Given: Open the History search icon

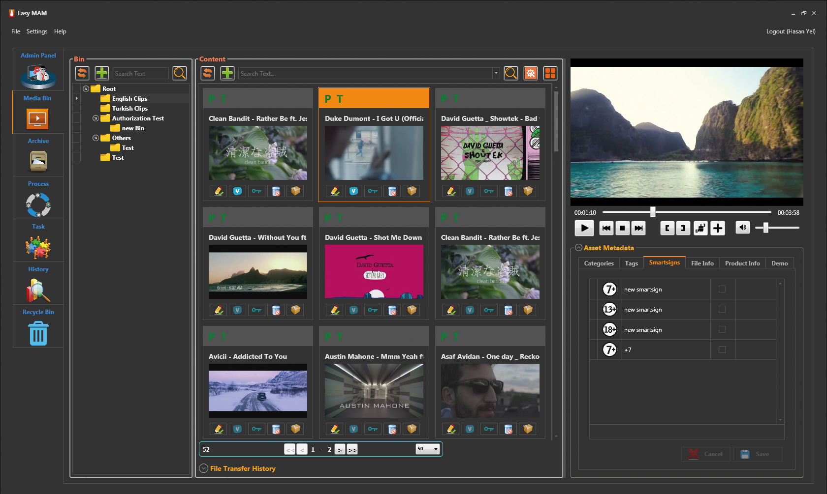Looking at the screenshot, I should click(38, 290).
